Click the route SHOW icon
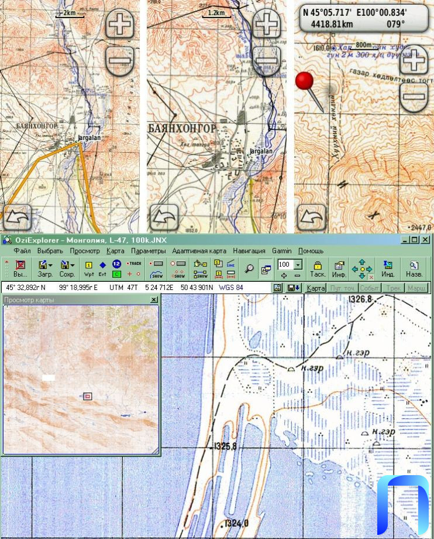Viewport: 434px width, 539px height. [201, 274]
